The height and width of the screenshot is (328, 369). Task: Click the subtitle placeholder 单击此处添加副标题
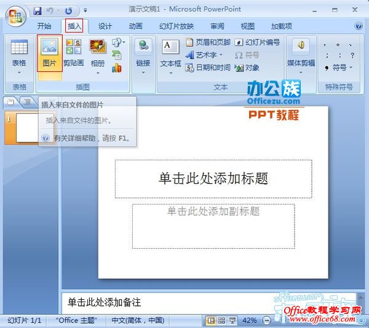pos(213,226)
